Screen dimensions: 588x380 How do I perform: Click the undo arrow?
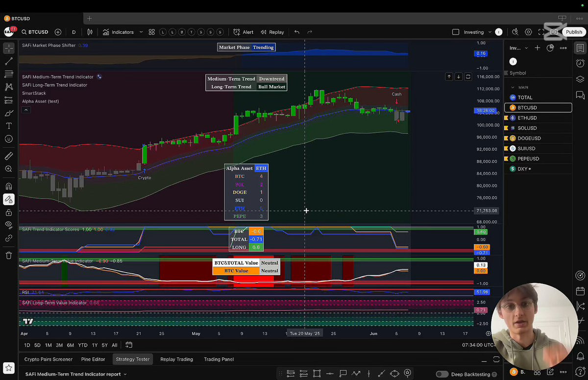(x=297, y=32)
